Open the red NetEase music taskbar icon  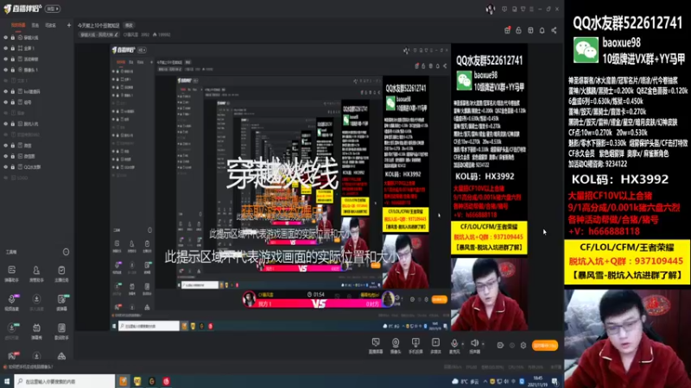[x=166, y=381]
